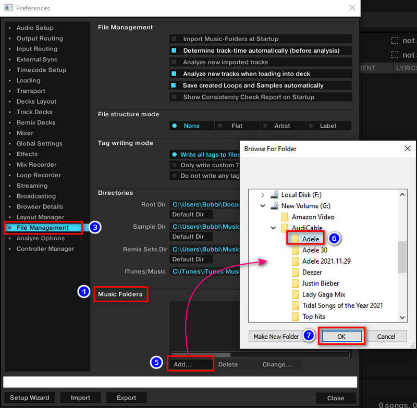Select Artist file structure mode
This screenshot has width=417, height=408.
coord(282,126)
